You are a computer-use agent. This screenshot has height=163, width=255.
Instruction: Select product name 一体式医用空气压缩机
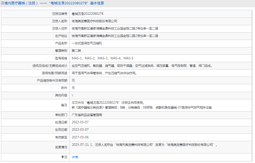87,43
